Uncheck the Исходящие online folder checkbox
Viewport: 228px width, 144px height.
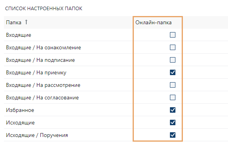[173, 122]
